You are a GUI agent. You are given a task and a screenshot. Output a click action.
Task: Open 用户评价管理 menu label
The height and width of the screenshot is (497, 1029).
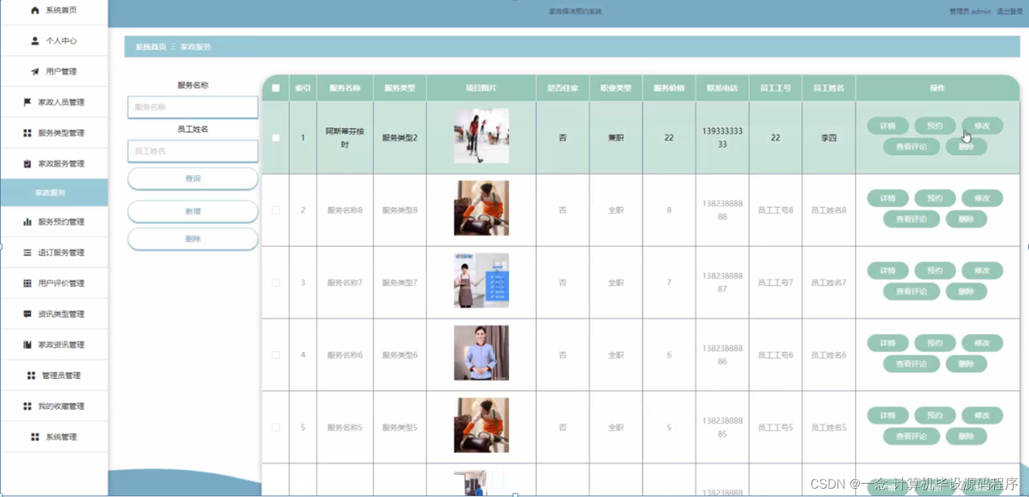tap(61, 283)
